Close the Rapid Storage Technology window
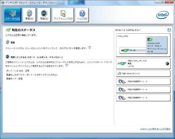 tap(170, 2)
